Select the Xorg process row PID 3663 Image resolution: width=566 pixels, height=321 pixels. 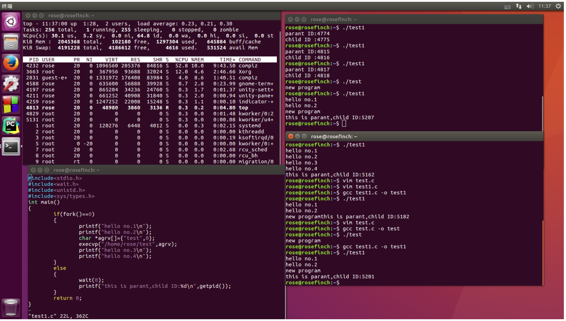[x=150, y=72]
